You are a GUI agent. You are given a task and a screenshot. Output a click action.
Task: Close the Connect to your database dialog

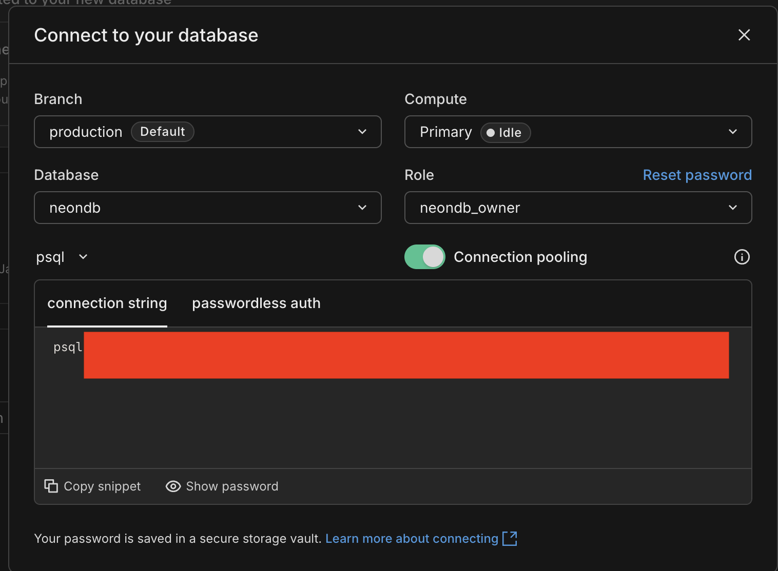click(x=744, y=35)
